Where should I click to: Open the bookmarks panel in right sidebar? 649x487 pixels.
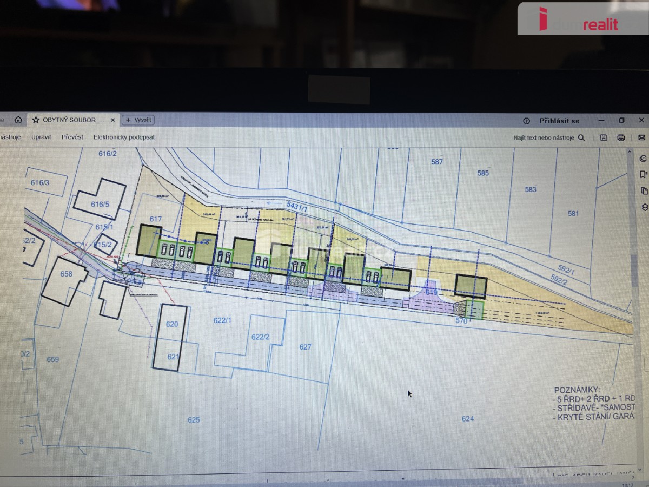[643, 174]
